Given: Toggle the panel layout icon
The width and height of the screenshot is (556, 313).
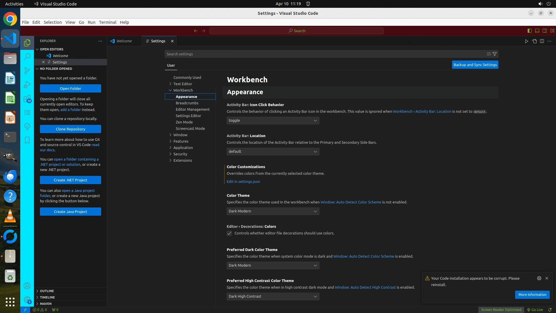Looking at the screenshot, I should point(537,31).
